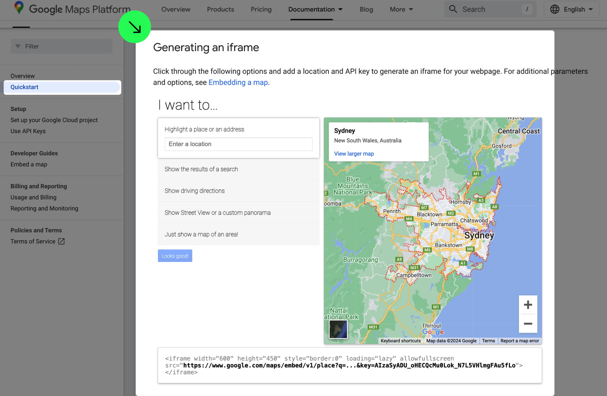The image size is (607, 396).
Task: Select Show driving directions option
Action: tap(239, 191)
